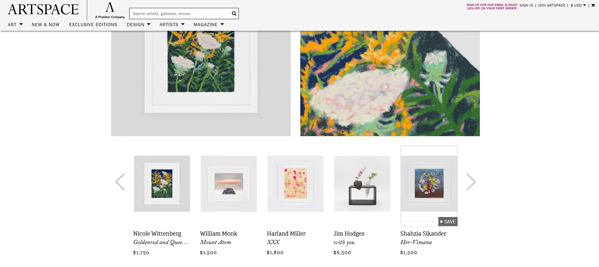Open the MAGAZINE menu
Screen dimensions: 599x267
pyautogui.click(x=209, y=25)
